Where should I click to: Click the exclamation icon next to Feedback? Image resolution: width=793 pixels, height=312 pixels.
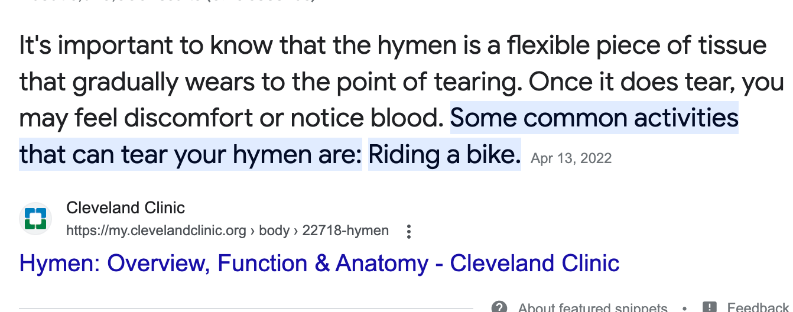point(710,307)
